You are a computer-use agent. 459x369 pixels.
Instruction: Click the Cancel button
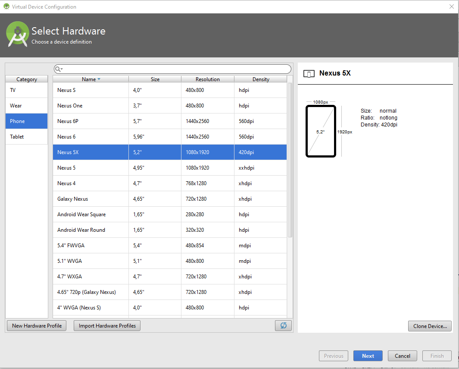point(403,356)
